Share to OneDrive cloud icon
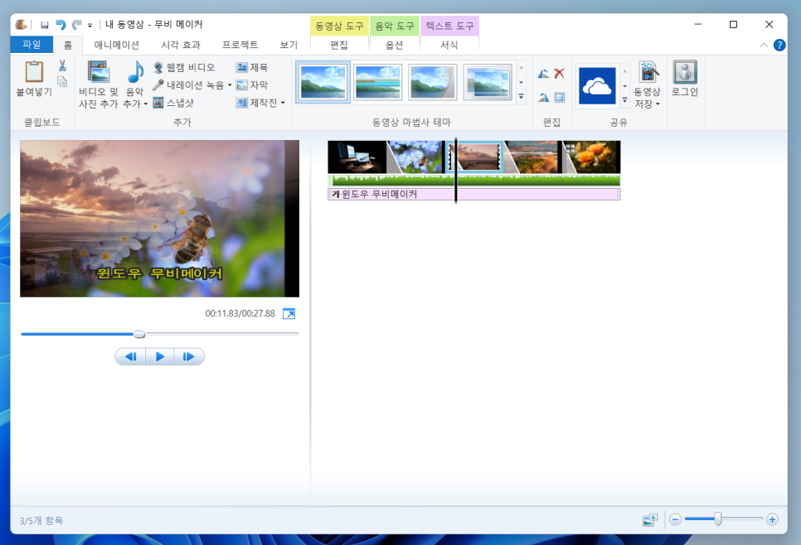The height and width of the screenshot is (545, 801). tap(597, 86)
